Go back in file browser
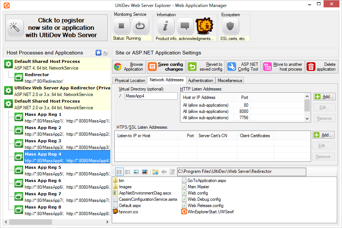 point(164,172)
